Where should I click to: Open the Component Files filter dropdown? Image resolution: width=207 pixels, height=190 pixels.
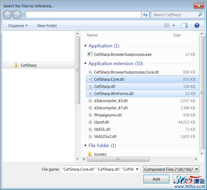click(171, 169)
